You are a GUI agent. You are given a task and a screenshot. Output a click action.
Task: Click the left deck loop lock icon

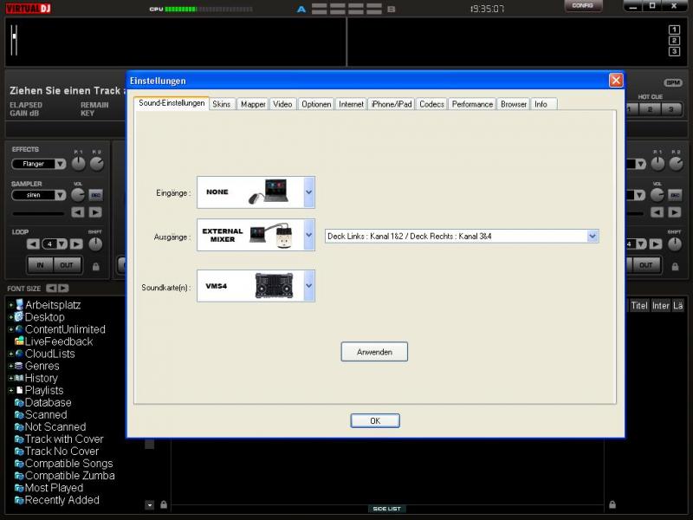coord(95,266)
